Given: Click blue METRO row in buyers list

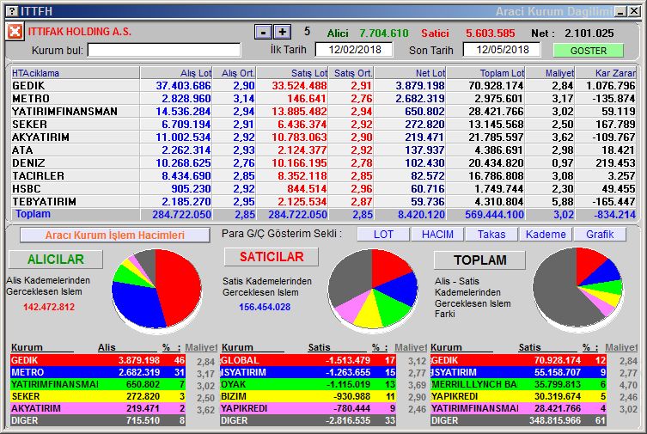Looking at the screenshot, I should [98, 372].
